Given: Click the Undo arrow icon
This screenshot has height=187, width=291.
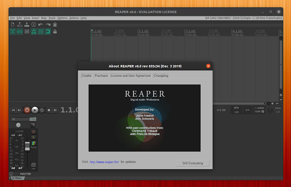Looking at the screenshot, I should coord(40,24).
